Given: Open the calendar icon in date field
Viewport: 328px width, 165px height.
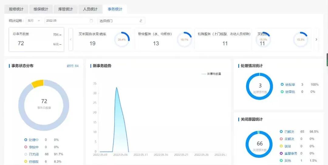Looking at the screenshot, I should 91,21.
